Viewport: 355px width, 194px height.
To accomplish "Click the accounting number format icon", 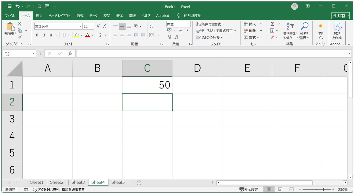I will point(169,31).
